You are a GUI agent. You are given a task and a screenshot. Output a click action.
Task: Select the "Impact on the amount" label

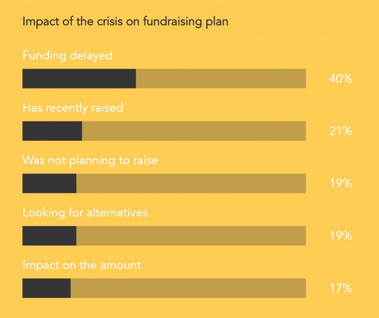pyautogui.click(x=82, y=265)
